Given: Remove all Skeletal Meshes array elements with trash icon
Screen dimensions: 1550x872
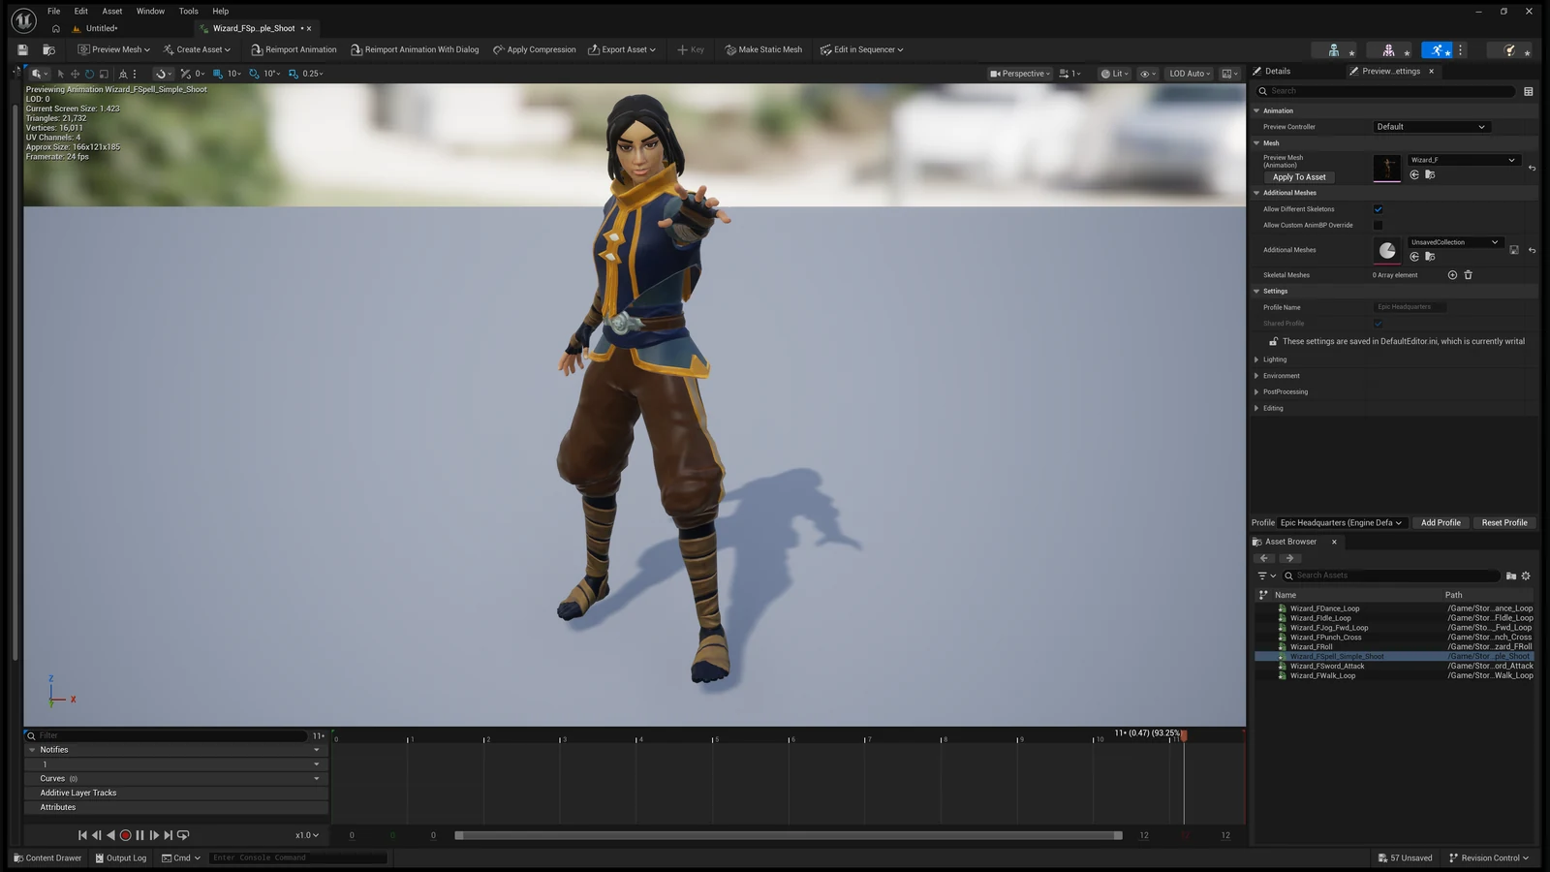Looking at the screenshot, I should click(x=1468, y=275).
